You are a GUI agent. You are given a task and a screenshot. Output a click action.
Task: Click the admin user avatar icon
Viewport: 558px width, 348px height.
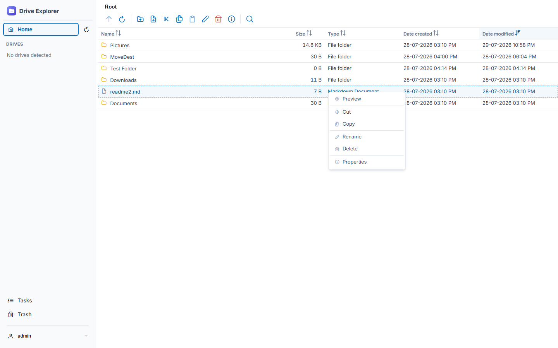click(x=11, y=336)
